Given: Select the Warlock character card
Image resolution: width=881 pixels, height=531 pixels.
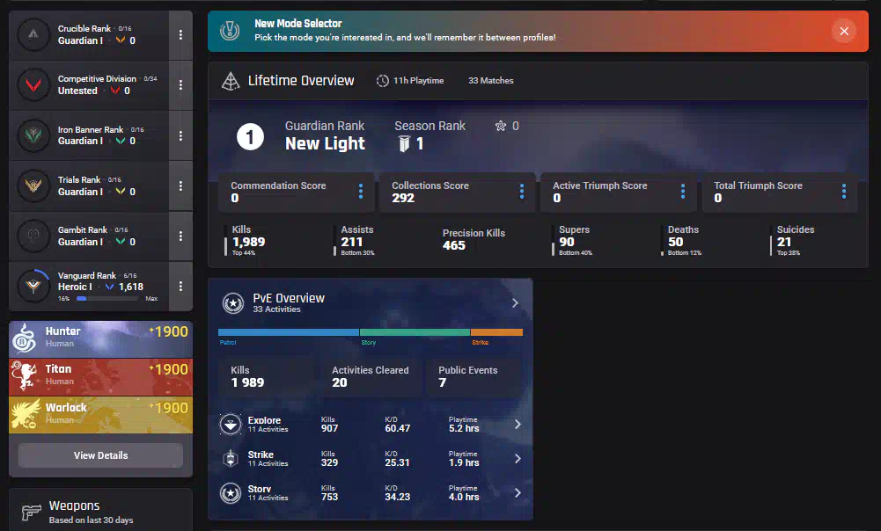Looking at the screenshot, I should click(100, 415).
